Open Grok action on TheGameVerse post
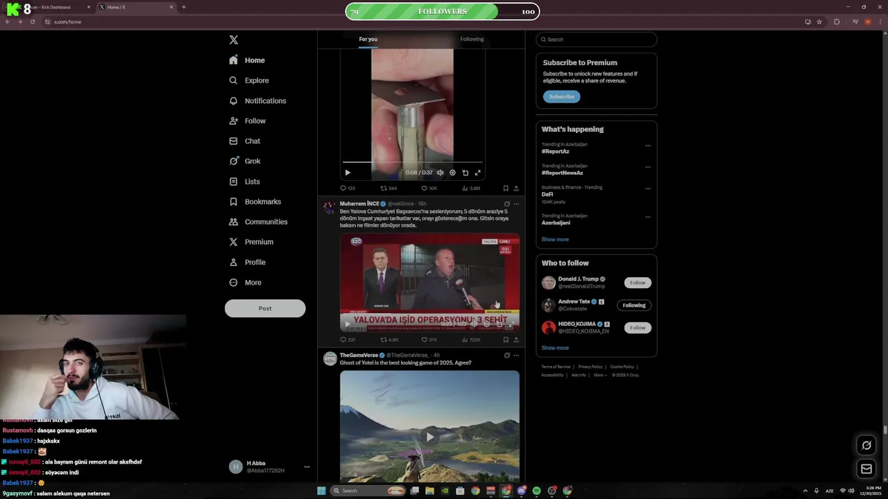Screen dimensions: 888x499 [507, 356]
